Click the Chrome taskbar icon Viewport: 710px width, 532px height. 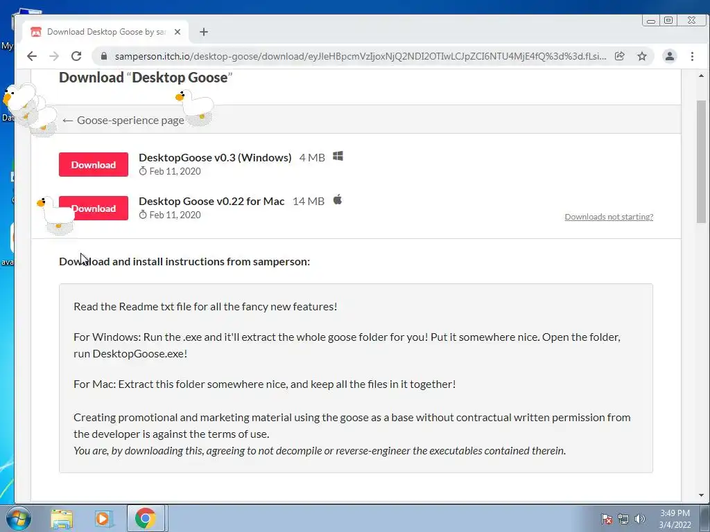(145, 518)
